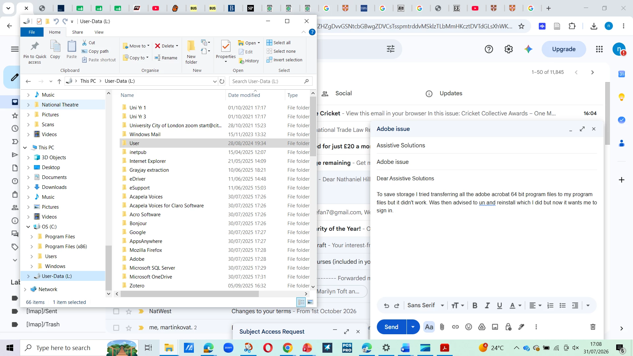Expand the National Theatre folder node
Image resolution: width=633 pixels, height=356 pixels.
click(x=28, y=105)
